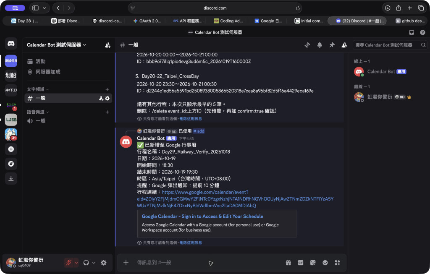This screenshot has width=430, height=274.
Task: Open server with 31 unread badge
Action: pos(11,134)
